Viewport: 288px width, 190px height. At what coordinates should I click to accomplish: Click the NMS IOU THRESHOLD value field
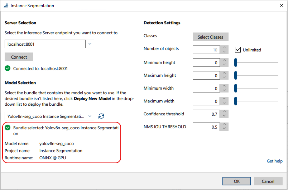[x=206, y=127]
